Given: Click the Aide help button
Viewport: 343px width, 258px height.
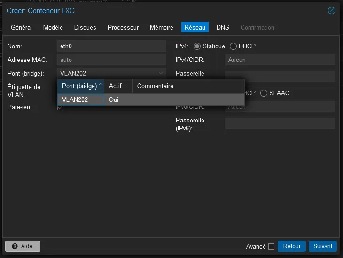Looking at the screenshot, I should tap(23, 246).
